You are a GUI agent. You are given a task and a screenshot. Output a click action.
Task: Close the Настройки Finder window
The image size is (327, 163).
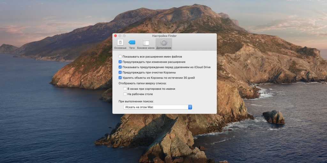[x=115, y=36]
